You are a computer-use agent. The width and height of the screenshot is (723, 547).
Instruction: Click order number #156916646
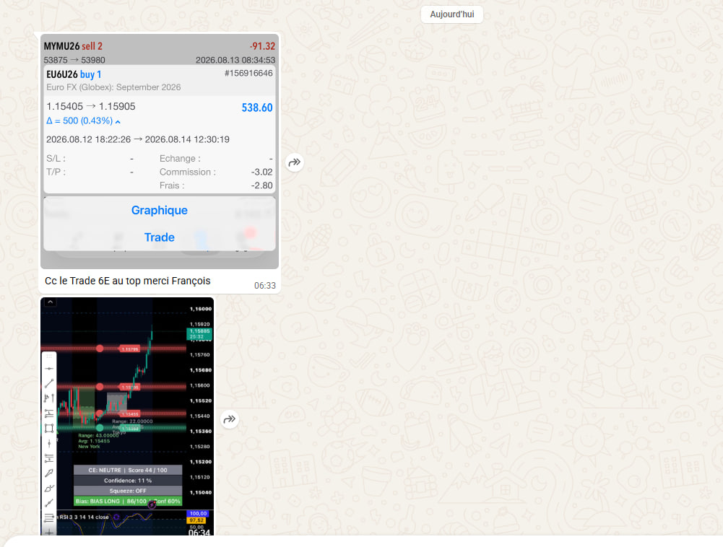point(248,74)
